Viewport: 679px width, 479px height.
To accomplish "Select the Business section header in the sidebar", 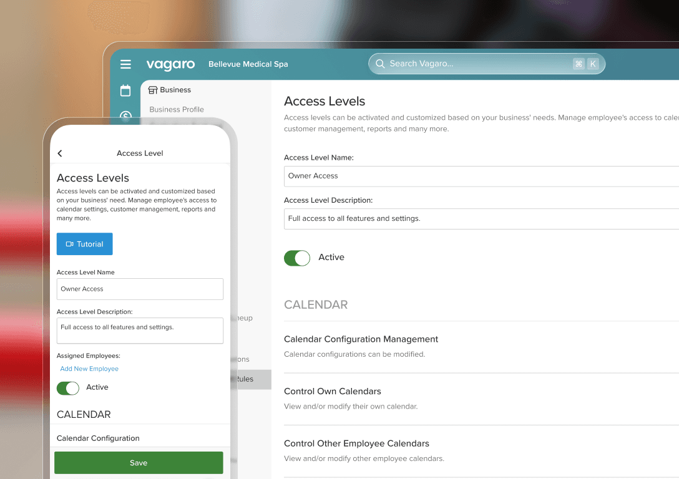I will coord(175,90).
